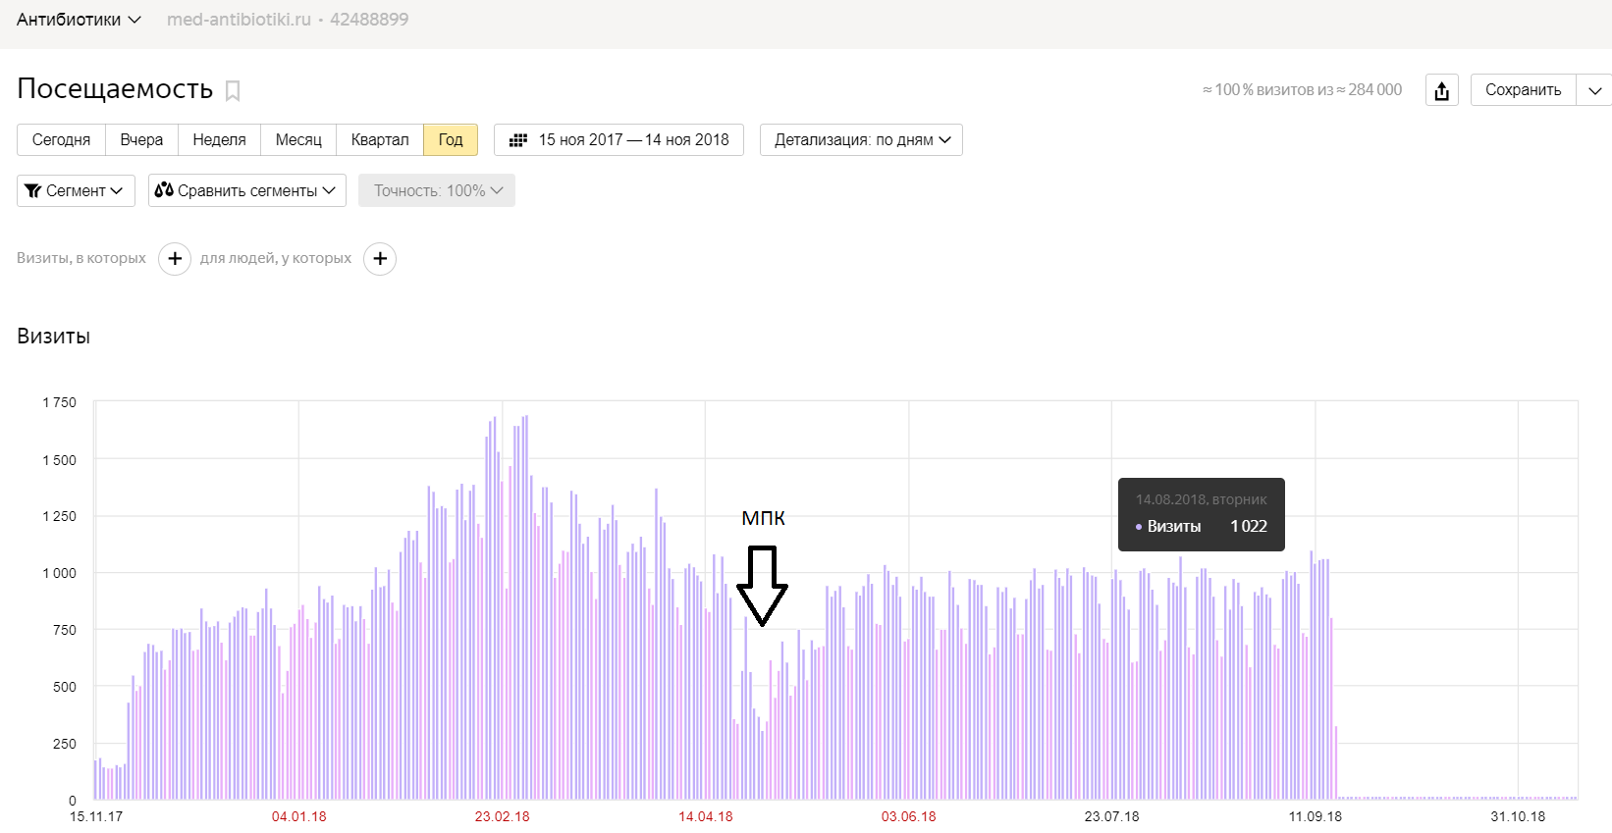The height and width of the screenshot is (833, 1612).
Task: Select the Месяц period
Action: pos(298,140)
